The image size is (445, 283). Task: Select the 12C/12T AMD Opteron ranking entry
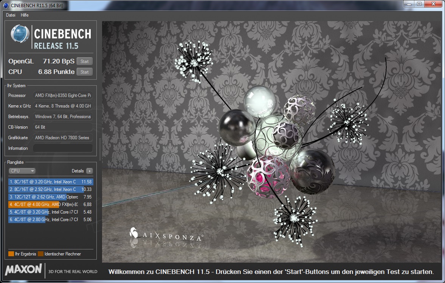(50, 197)
